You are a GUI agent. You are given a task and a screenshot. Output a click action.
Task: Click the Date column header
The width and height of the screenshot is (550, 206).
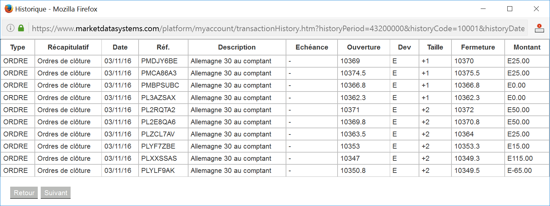120,47
